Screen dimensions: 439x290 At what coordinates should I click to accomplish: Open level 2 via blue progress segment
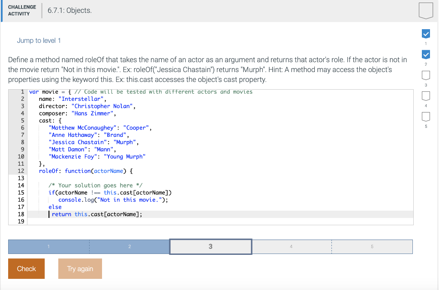pyautogui.click(x=129, y=246)
